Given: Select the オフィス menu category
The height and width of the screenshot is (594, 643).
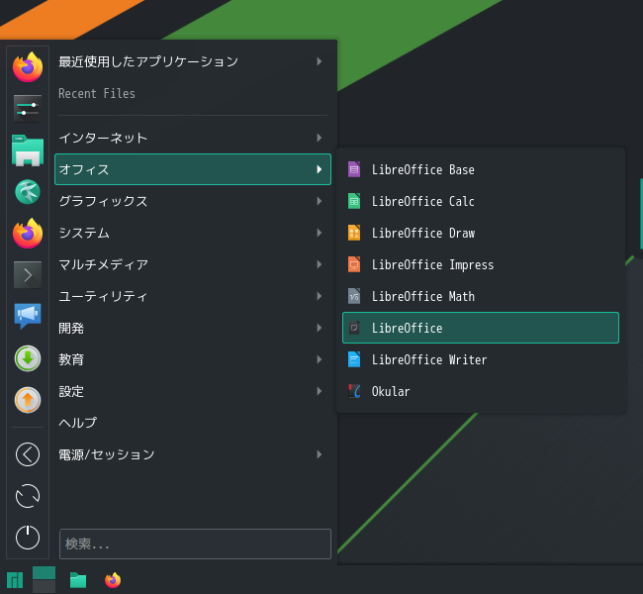Looking at the screenshot, I should [193, 169].
